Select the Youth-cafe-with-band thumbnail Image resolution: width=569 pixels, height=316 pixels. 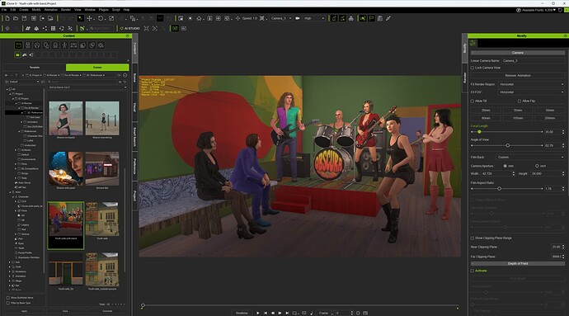coord(66,225)
